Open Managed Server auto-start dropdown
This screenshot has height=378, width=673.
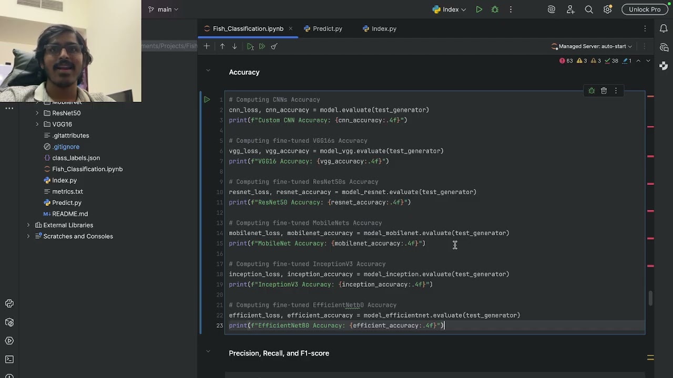tap(592, 46)
